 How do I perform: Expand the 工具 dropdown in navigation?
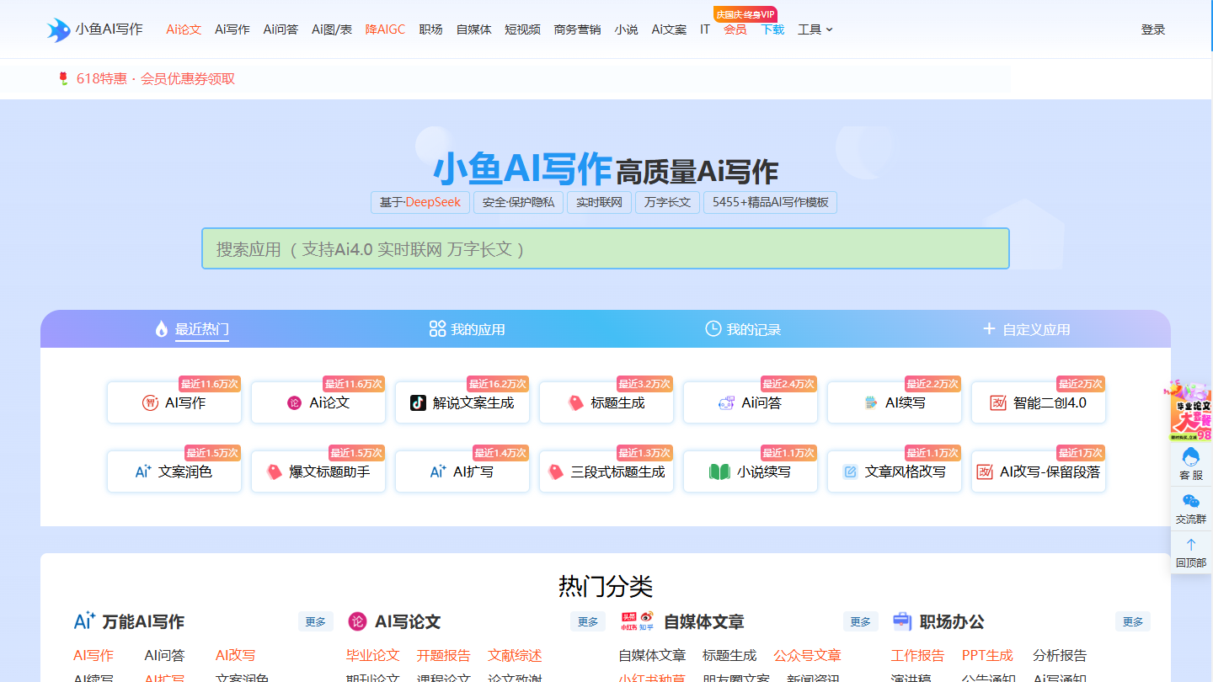pyautogui.click(x=815, y=29)
